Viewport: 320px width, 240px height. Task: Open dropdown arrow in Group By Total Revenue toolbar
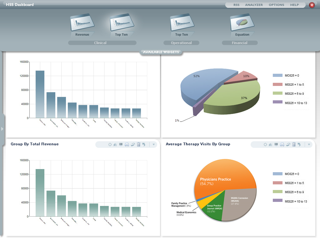[153, 144]
